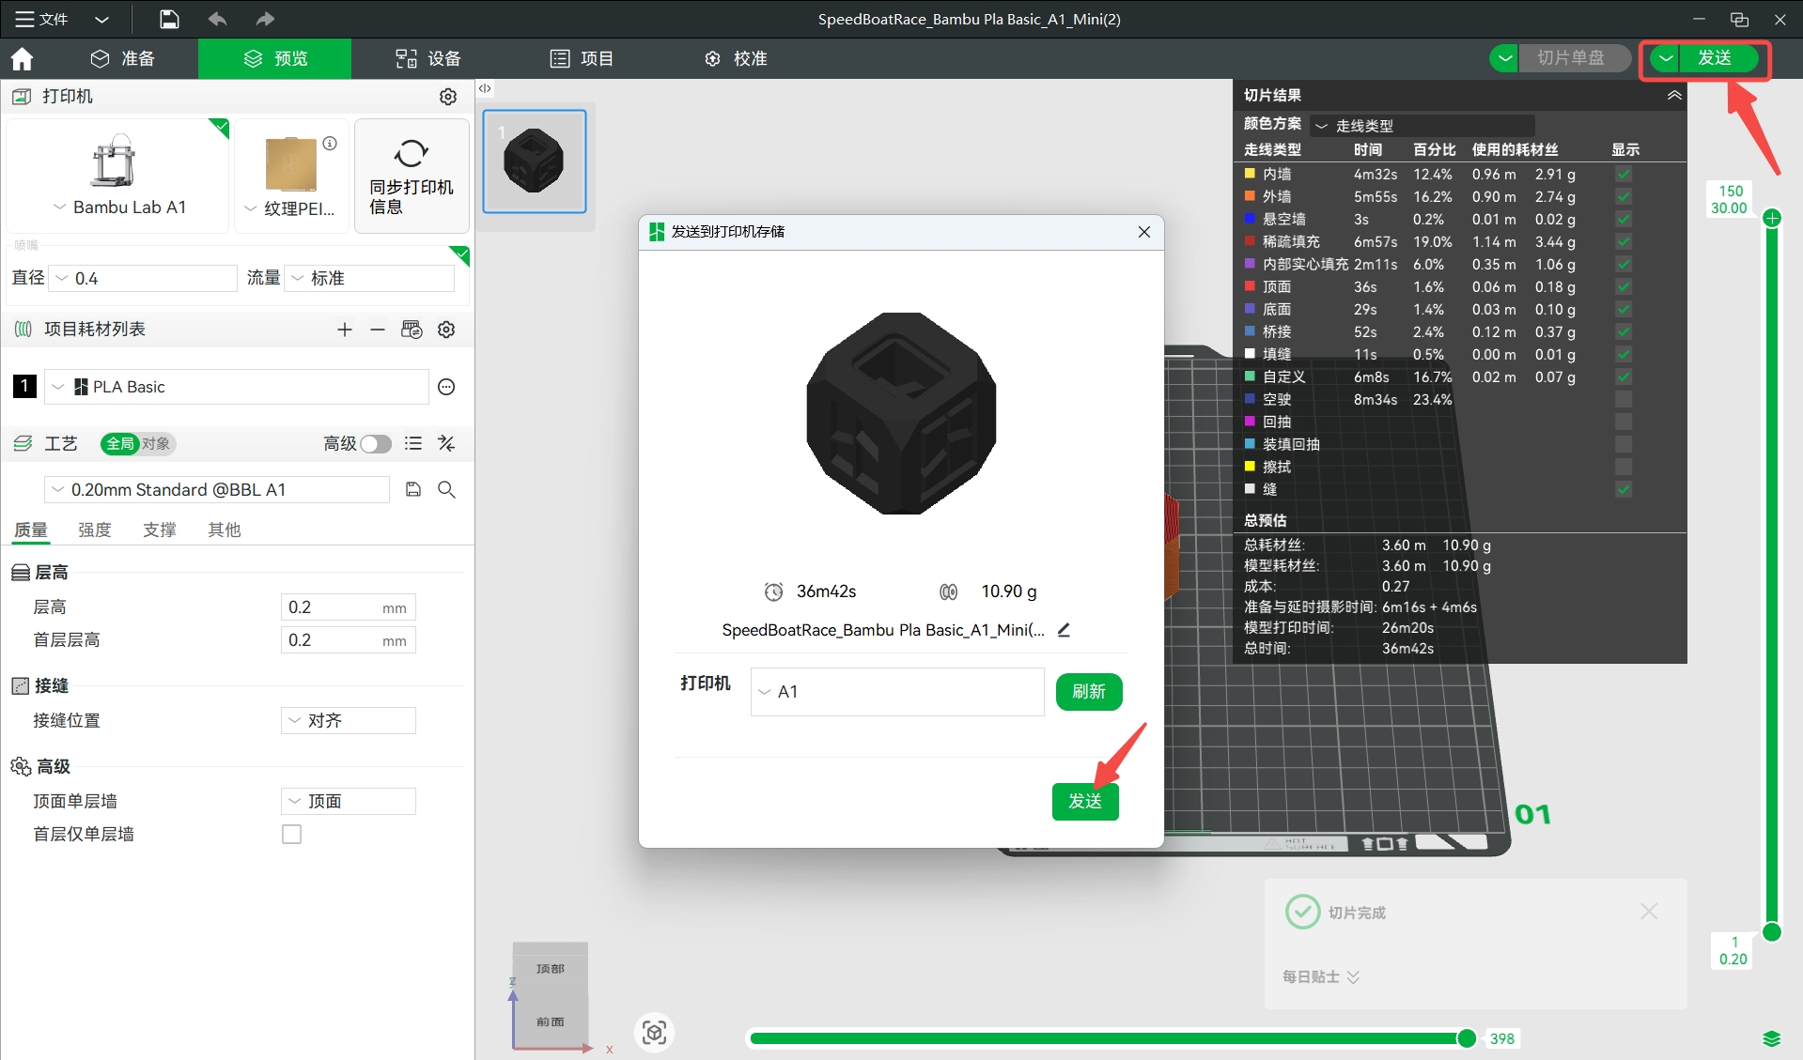
Task: Save project with the floppy disk icon
Action: 168,19
